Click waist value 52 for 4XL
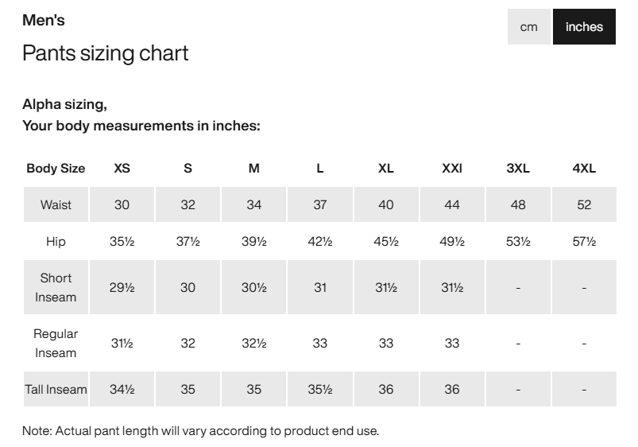The width and height of the screenshot is (638, 447). [x=584, y=204]
